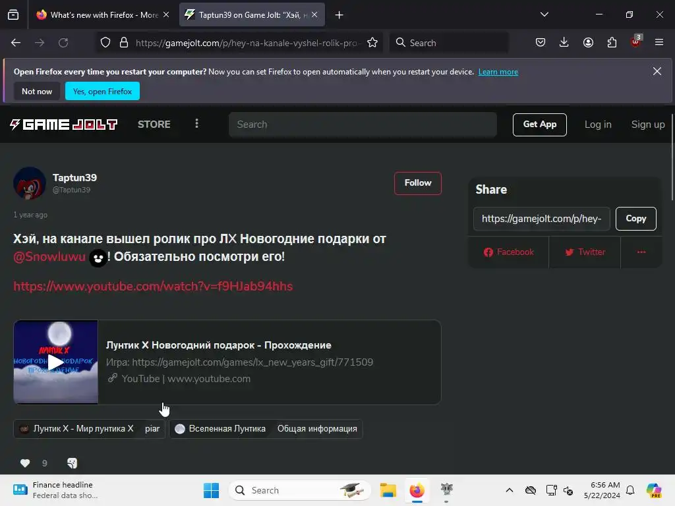Open Finance headline news widget
Viewport: 675px width, 506px height.
pos(56,490)
